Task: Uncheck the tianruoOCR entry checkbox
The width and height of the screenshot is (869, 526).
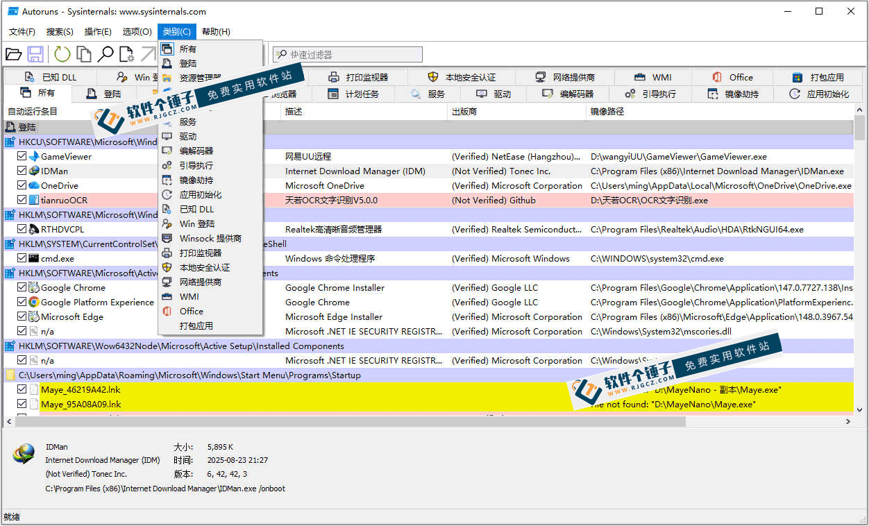Action: [x=22, y=201]
